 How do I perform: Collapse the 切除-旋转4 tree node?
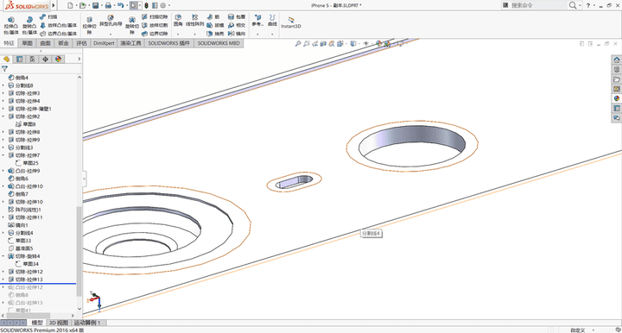[x=3, y=256]
